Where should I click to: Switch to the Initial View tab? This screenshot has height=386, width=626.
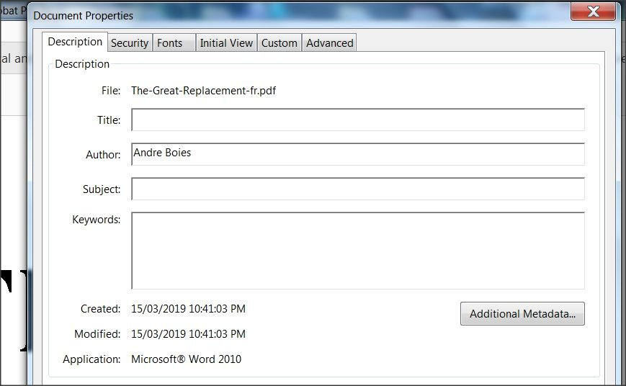226,42
